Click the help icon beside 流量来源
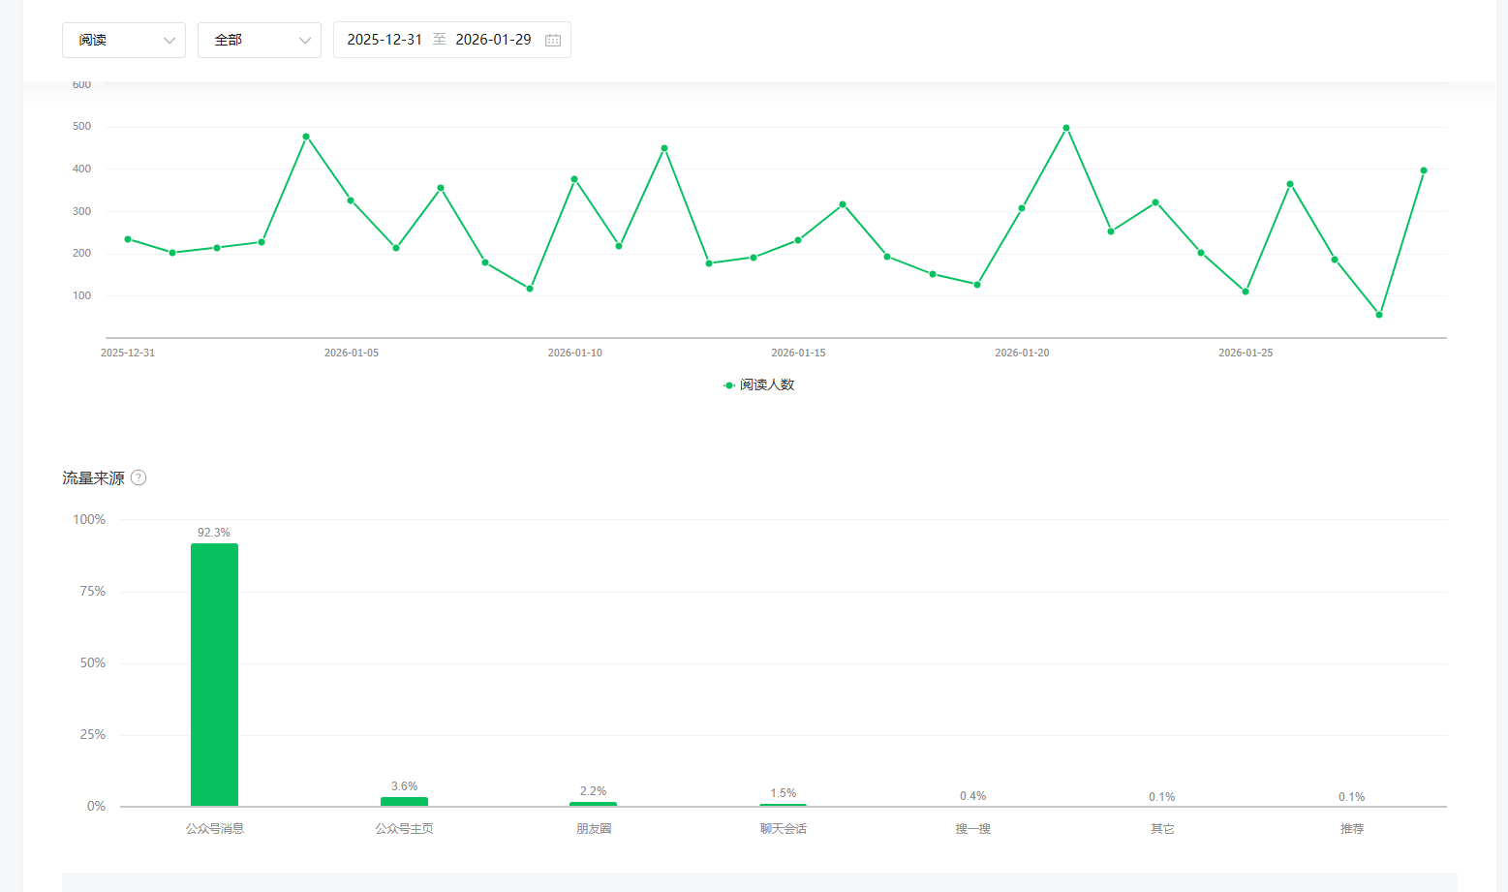1508x892 pixels. pos(138,477)
